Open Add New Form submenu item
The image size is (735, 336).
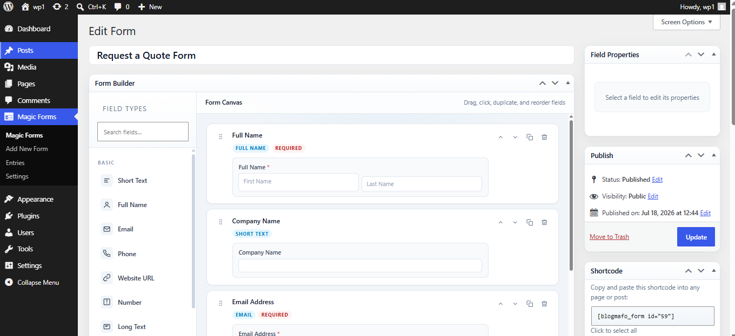27,149
